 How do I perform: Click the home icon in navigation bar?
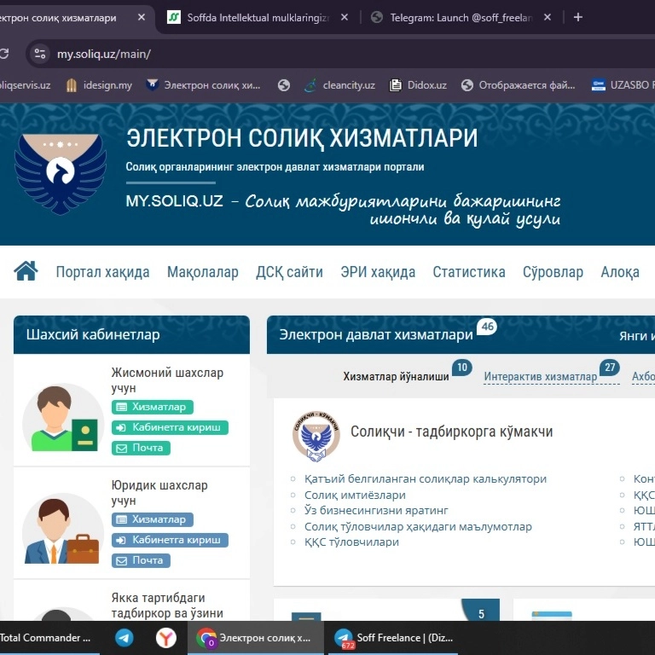tap(26, 271)
